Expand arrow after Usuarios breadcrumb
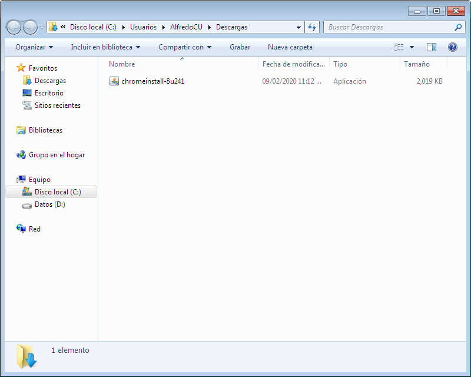The height and width of the screenshot is (377, 471). [x=164, y=27]
